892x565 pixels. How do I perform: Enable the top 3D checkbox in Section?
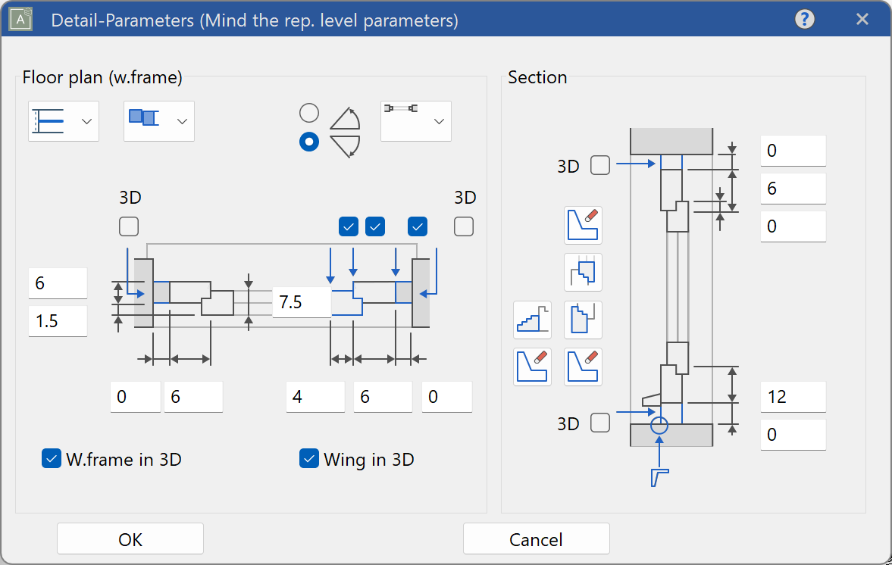600,165
